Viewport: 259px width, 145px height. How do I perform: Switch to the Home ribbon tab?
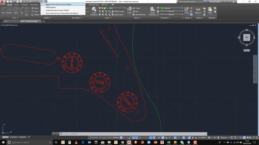(10, 5)
